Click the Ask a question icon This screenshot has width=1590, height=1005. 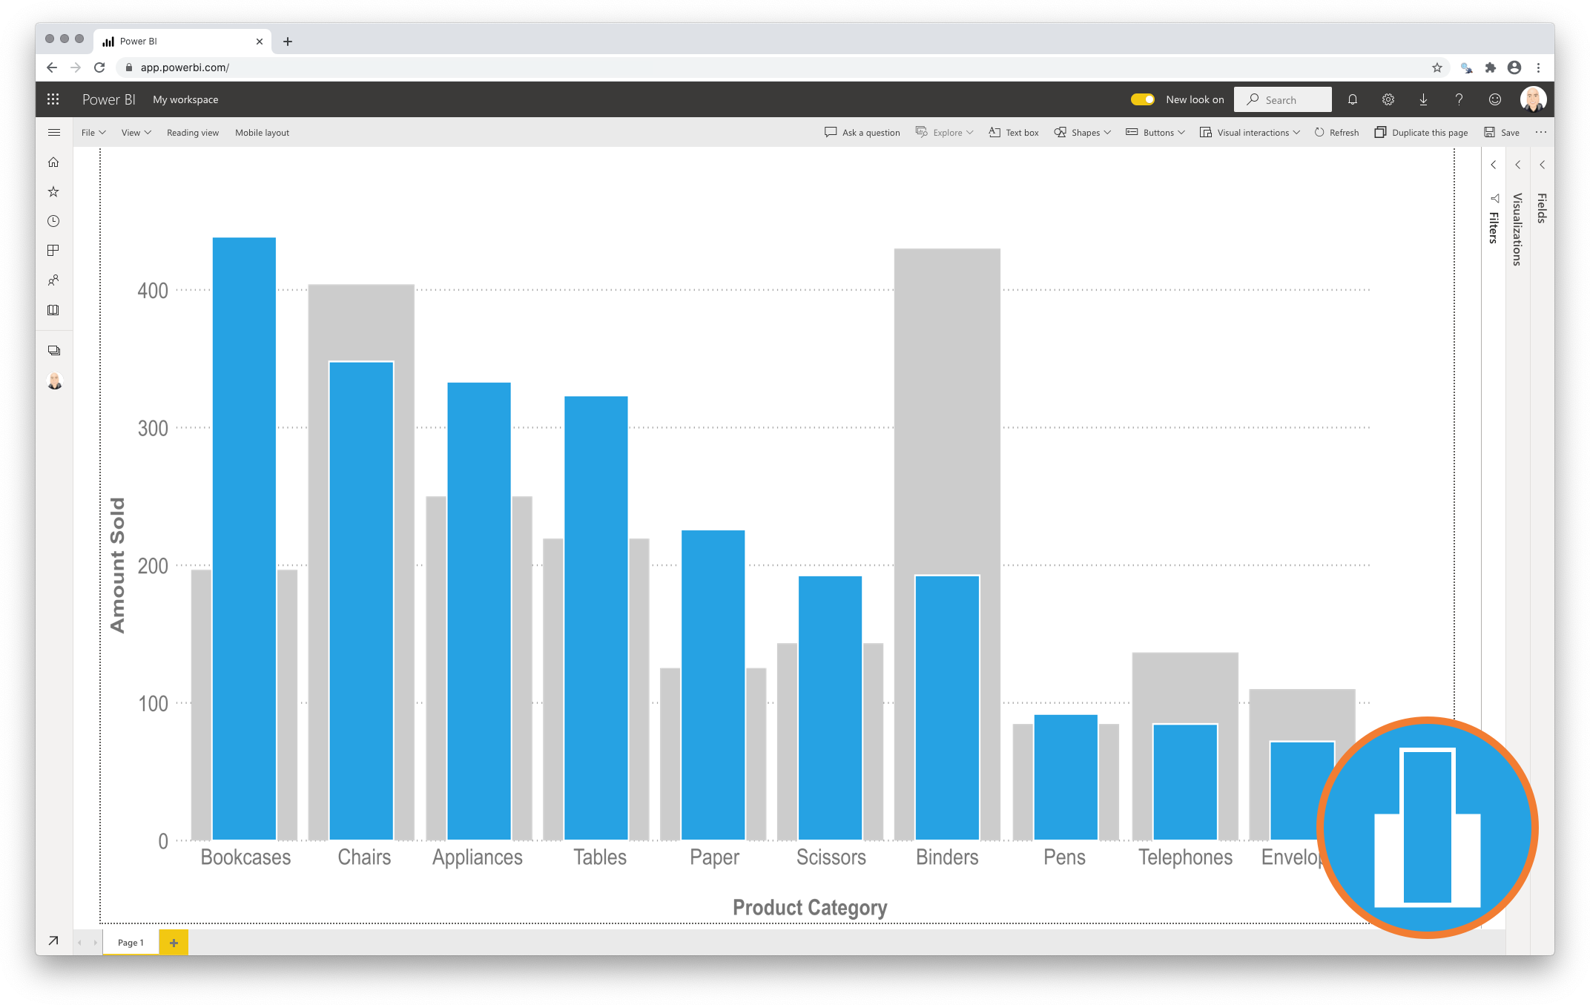[x=830, y=132]
